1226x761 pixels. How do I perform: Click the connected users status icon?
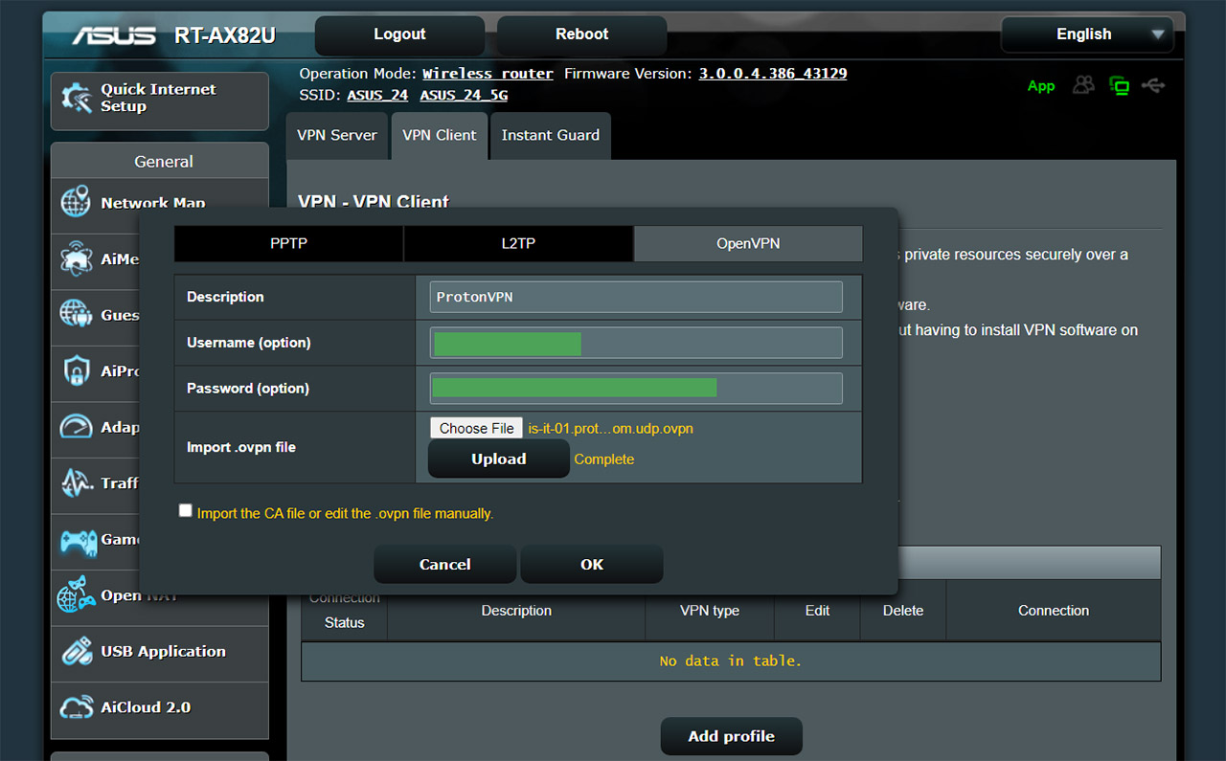click(x=1083, y=85)
